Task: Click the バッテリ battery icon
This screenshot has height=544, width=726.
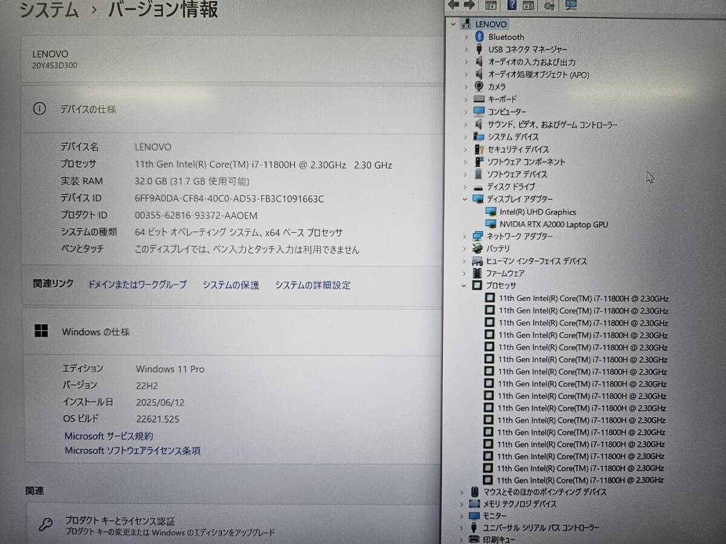Action: [x=478, y=248]
